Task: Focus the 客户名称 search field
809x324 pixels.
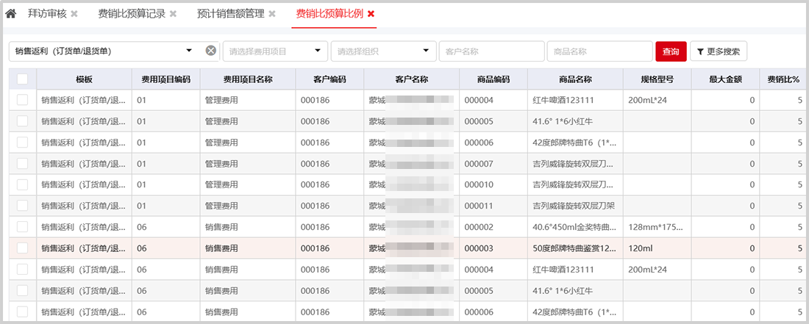Action: [490, 51]
